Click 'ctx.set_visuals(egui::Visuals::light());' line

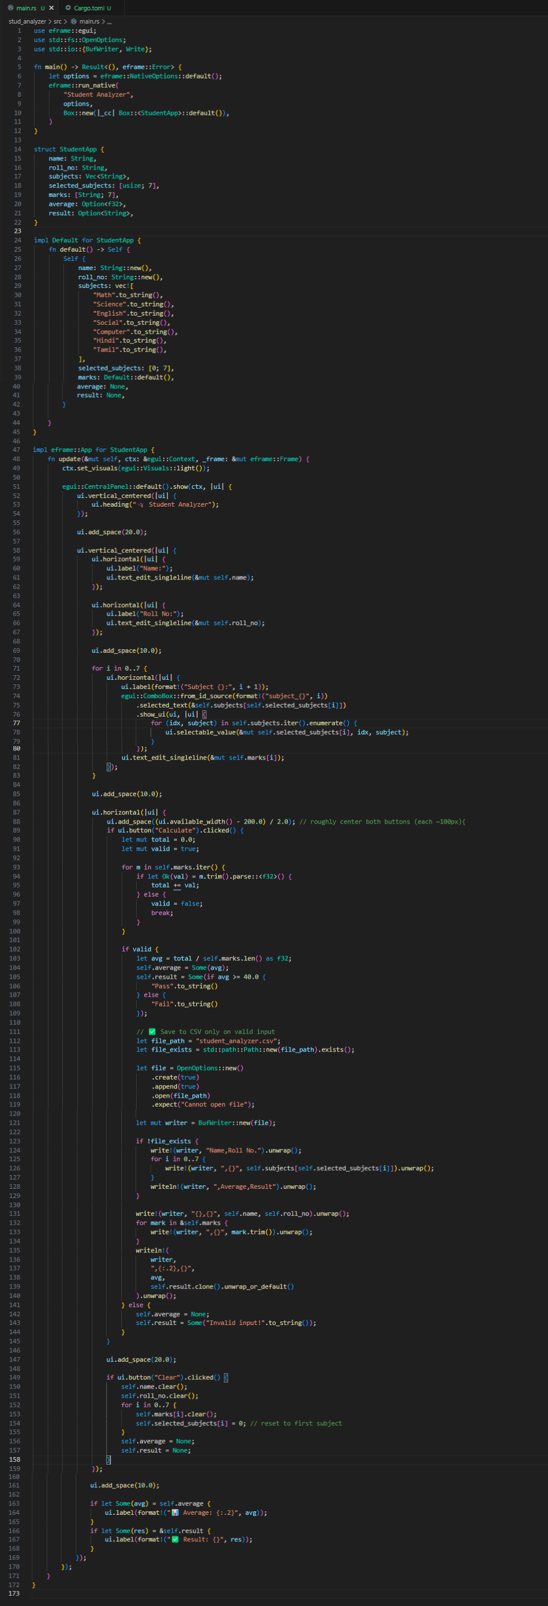pos(136,468)
